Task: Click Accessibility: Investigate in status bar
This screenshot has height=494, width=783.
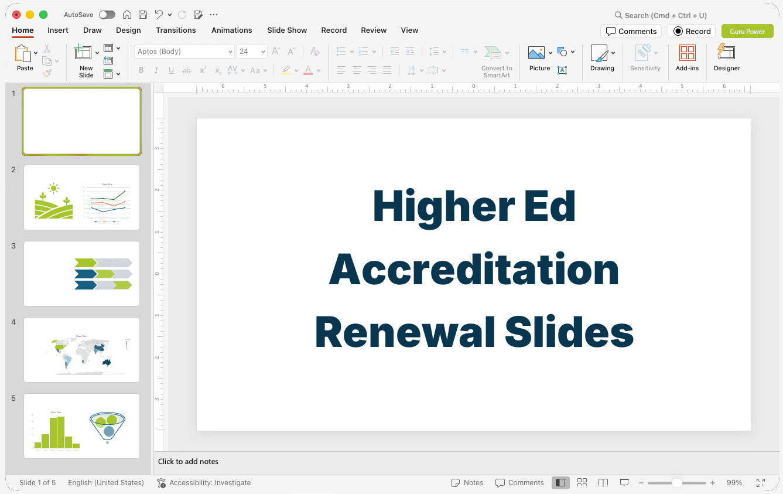Action: [204, 483]
